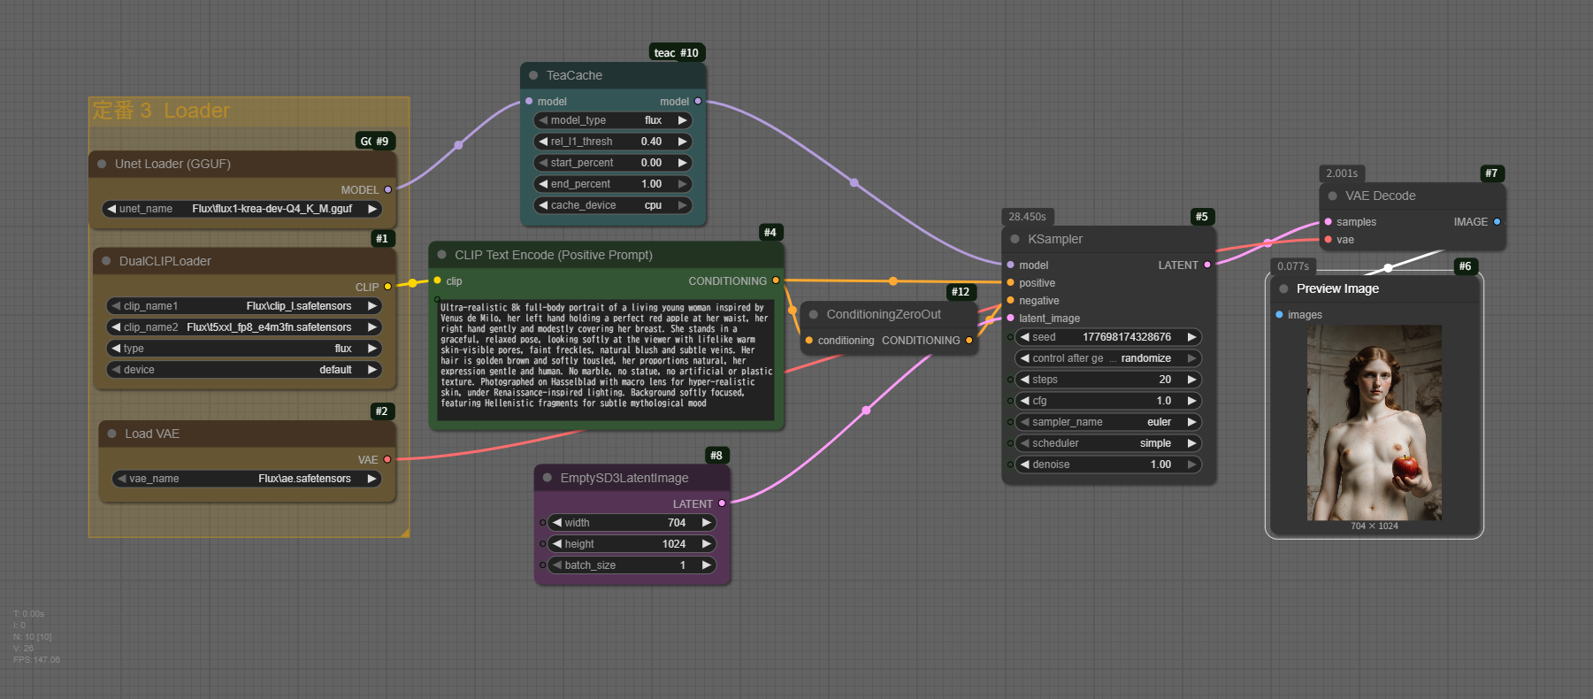Collapse the KSampler node with its title dot
Viewport: 1593px width, 699px height.
coord(1015,239)
